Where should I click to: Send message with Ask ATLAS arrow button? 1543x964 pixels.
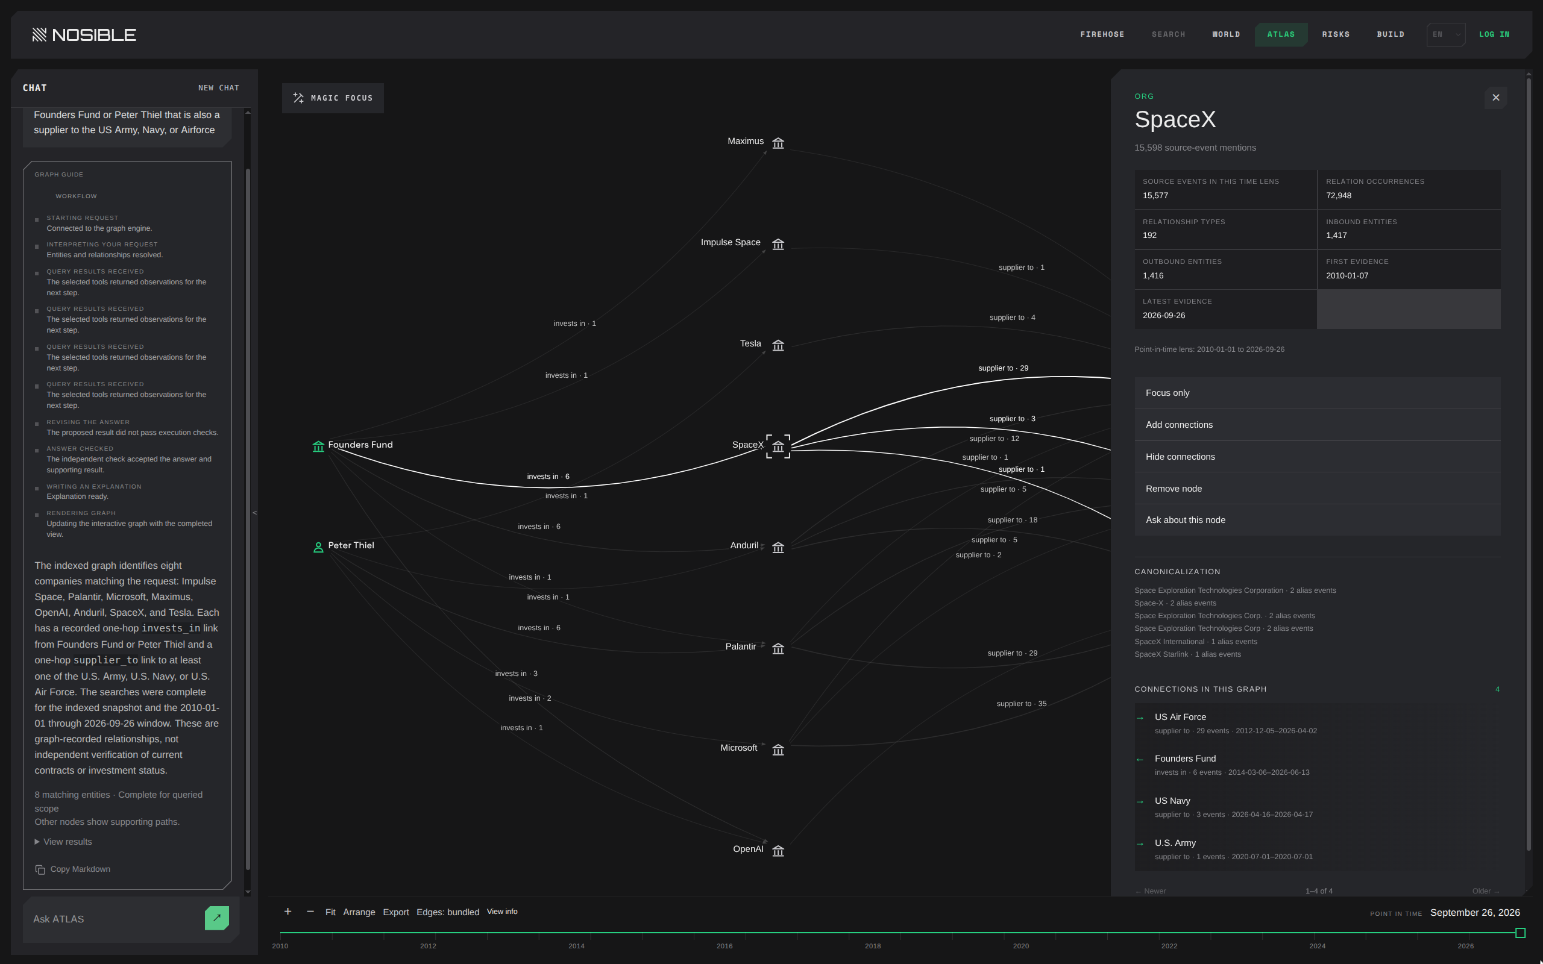[x=217, y=918]
